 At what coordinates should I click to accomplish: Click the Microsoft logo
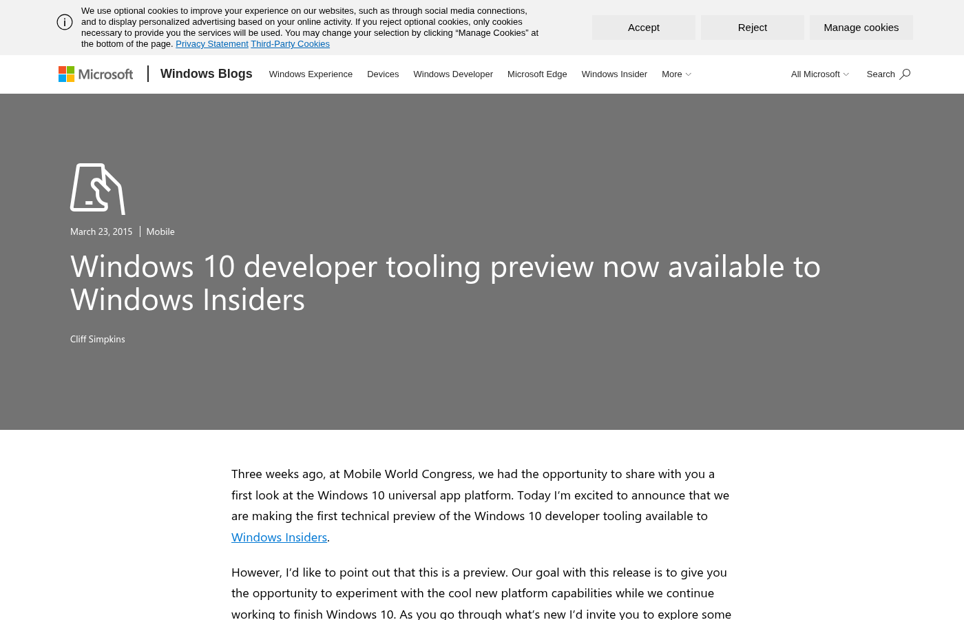[x=96, y=74]
